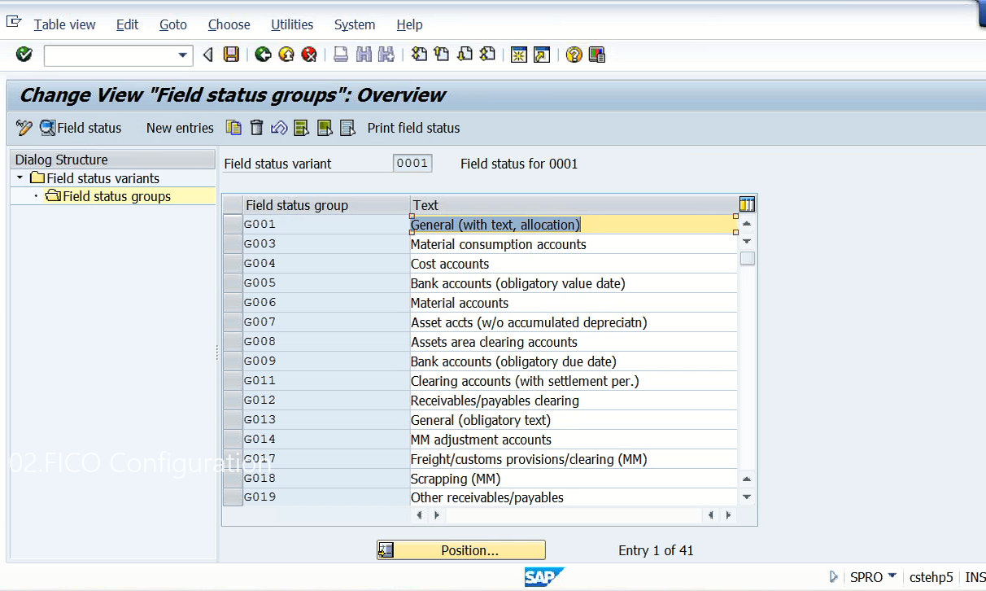Image resolution: width=986 pixels, height=591 pixels.
Task: Click the Undo Change icon
Action: tap(280, 128)
